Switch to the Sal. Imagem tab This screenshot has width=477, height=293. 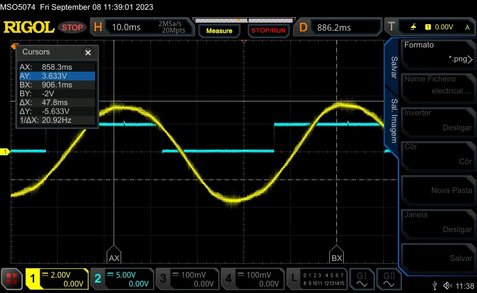[x=394, y=120]
